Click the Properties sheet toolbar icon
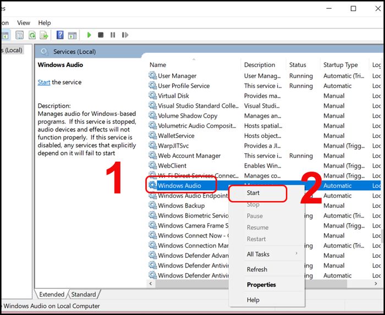This screenshot has width=385, height=315. point(20,35)
